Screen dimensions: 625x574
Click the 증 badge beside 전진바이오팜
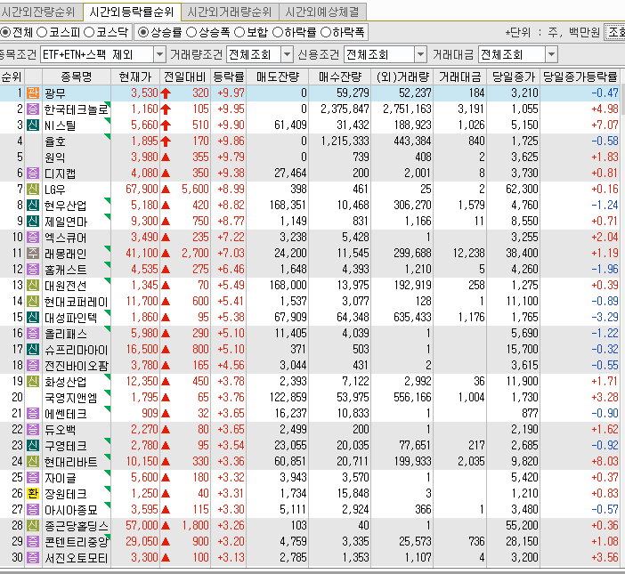[x=33, y=365]
